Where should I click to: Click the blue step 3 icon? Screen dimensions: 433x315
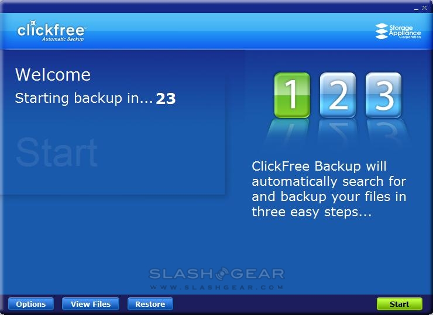384,95
